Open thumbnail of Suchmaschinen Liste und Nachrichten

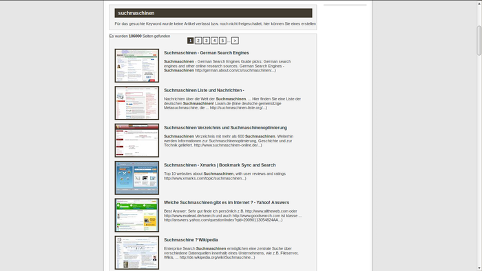pos(137,102)
